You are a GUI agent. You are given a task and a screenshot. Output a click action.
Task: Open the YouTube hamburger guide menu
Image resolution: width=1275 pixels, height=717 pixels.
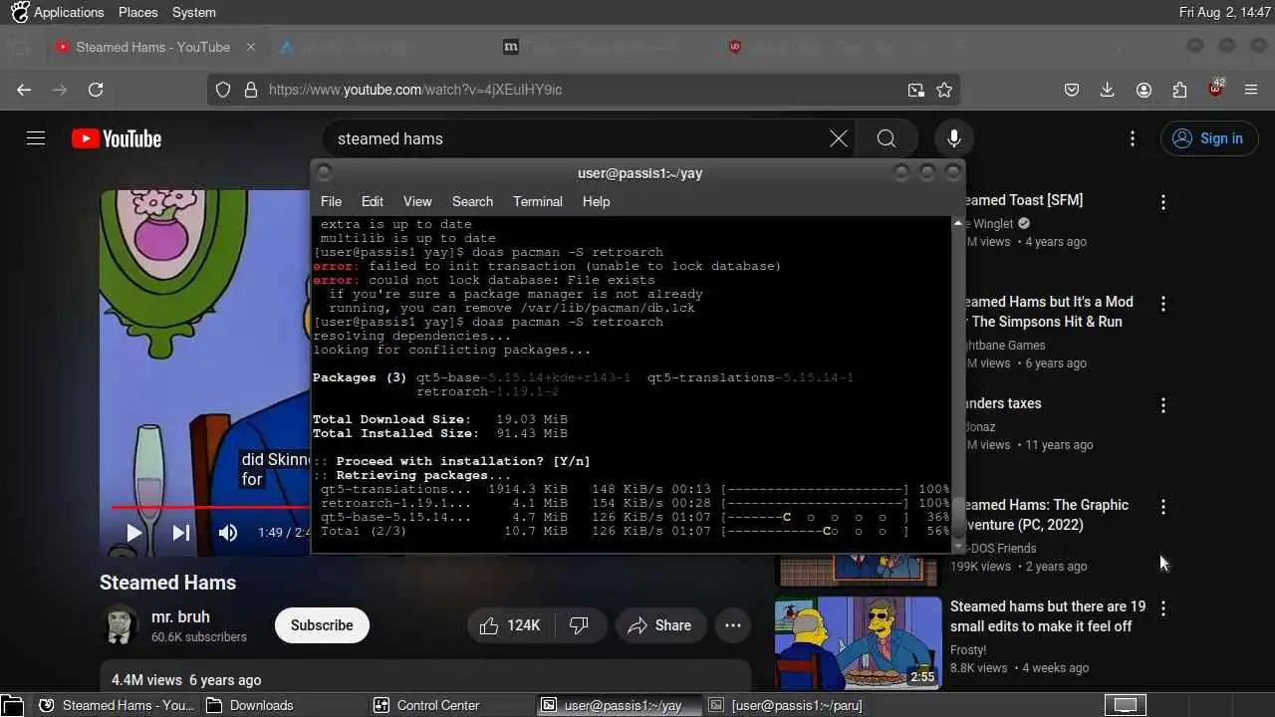[36, 138]
